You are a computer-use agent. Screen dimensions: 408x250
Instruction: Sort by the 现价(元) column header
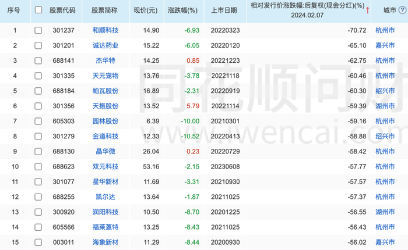click(x=146, y=10)
